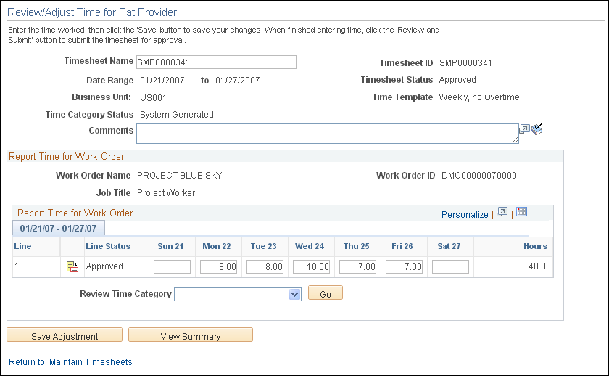The image size is (609, 376).
Task: Open Personalize grid link
Action: [465, 215]
